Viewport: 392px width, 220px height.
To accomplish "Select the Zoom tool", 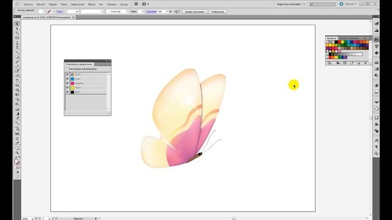I will point(17,152).
